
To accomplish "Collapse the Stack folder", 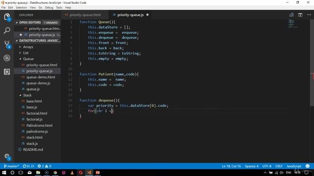I will (27, 95).
